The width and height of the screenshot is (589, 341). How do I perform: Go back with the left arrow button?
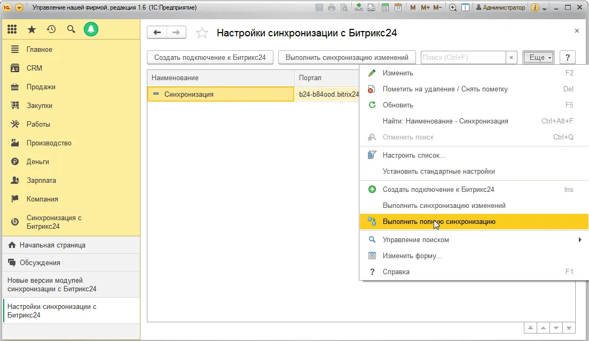[157, 33]
